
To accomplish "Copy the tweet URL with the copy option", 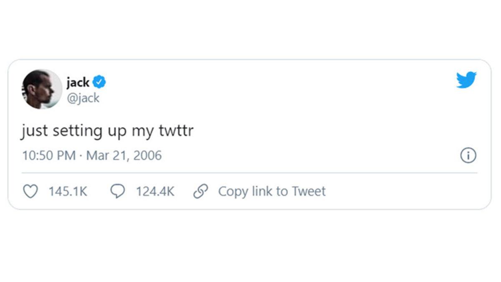I will click(271, 191).
